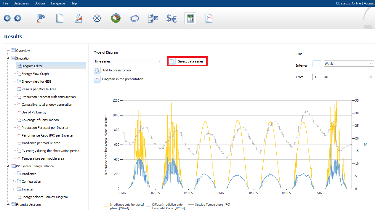Open the financial analysis $€ icon
Viewport: 375px width, 210px height.
pyautogui.click(x=171, y=18)
